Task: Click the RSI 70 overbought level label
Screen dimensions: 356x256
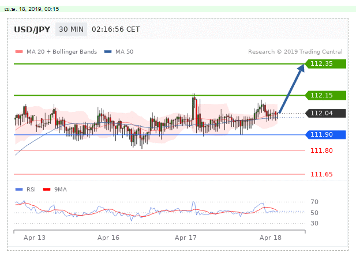Action: click(x=315, y=202)
